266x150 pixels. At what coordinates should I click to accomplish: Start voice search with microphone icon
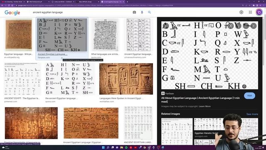142,12
